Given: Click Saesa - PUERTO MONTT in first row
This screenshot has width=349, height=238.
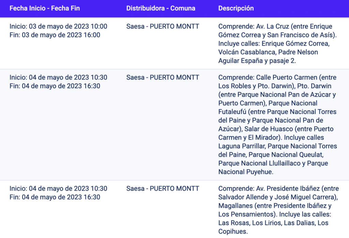Looking at the screenshot, I should point(163,27).
